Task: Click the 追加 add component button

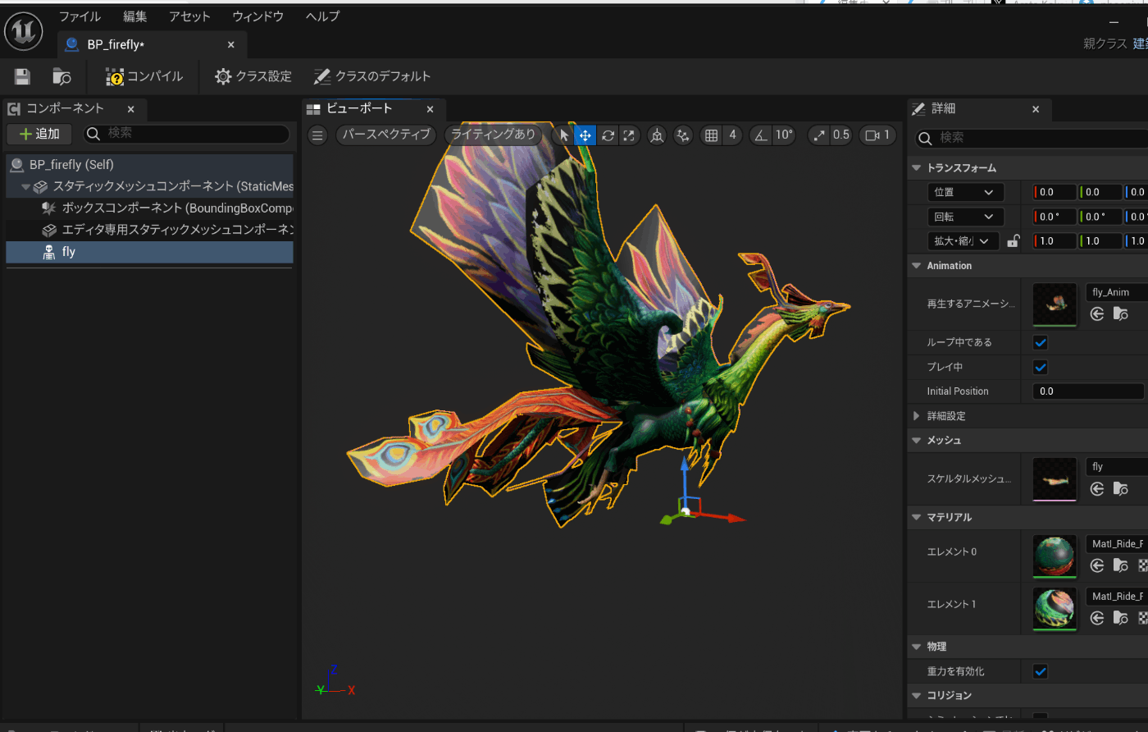Action: [39, 134]
